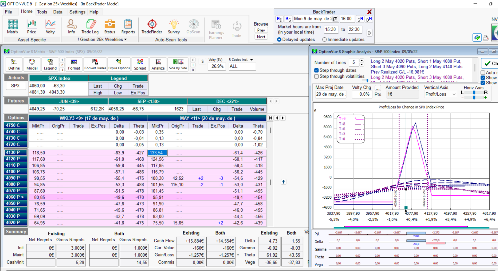Open the R Codes Incl. dropdown

pyautogui.click(x=251, y=60)
